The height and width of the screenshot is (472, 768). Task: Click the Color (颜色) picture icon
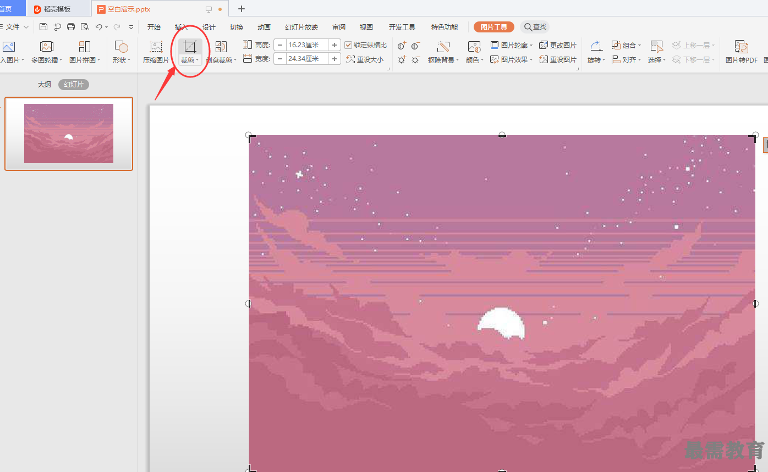click(474, 47)
